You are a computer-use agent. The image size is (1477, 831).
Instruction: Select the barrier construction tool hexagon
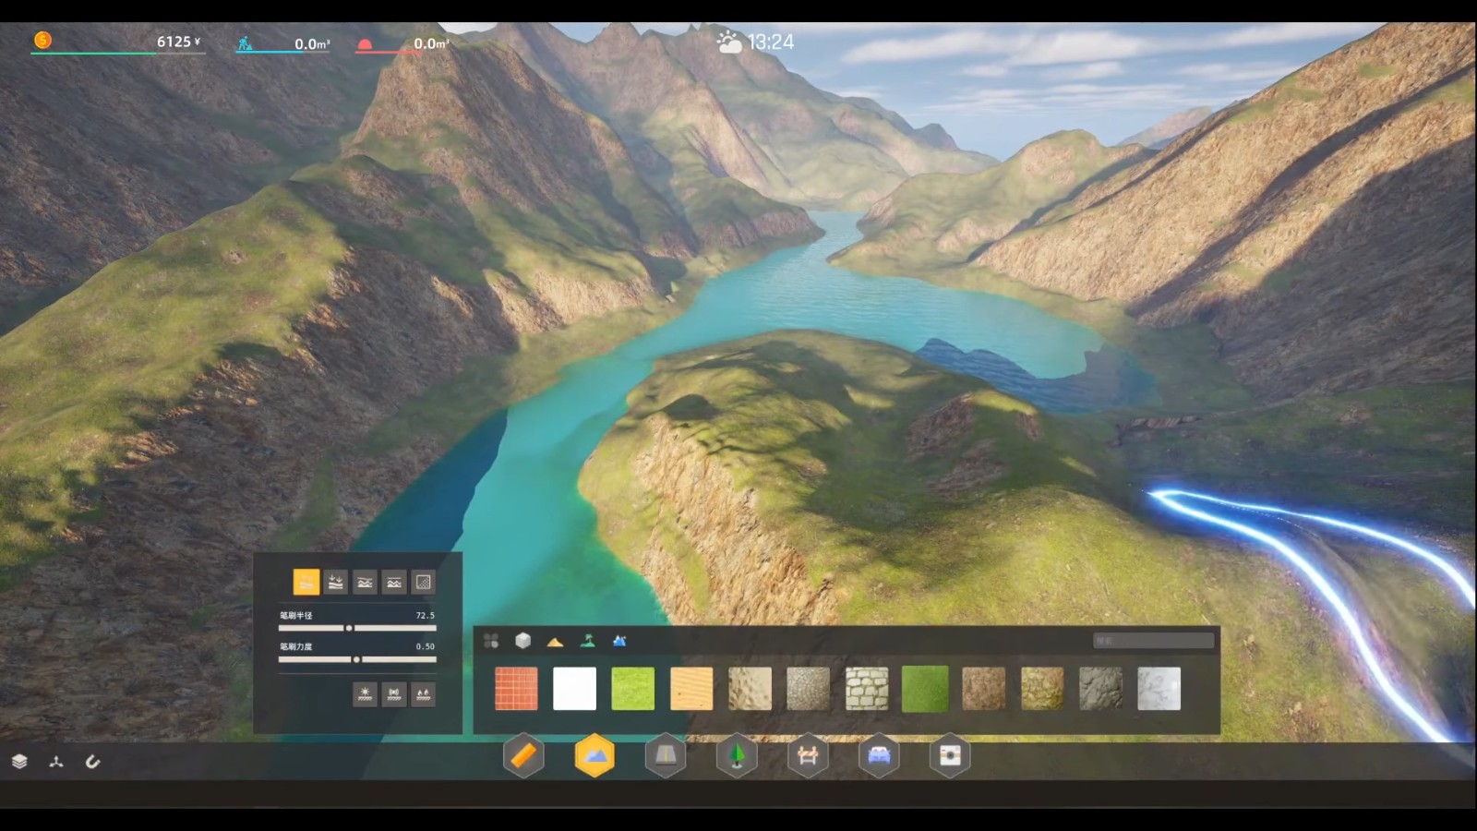[808, 756]
